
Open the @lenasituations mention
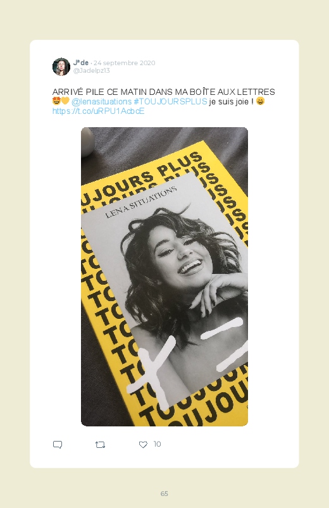[x=101, y=102]
